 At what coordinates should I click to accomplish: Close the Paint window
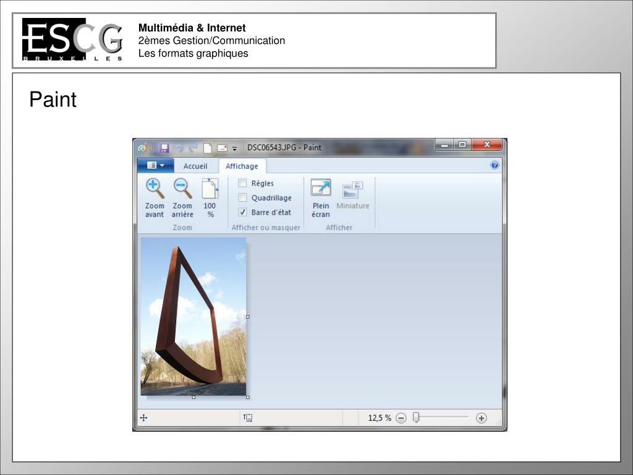coord(487,145)
